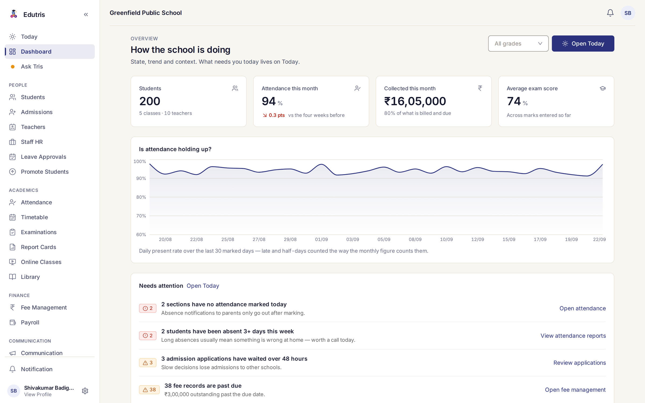The height and width of the screenshot is (403, 645).
Task: Click the Notification bell icon in sidebar
Action: coord(13,369)
